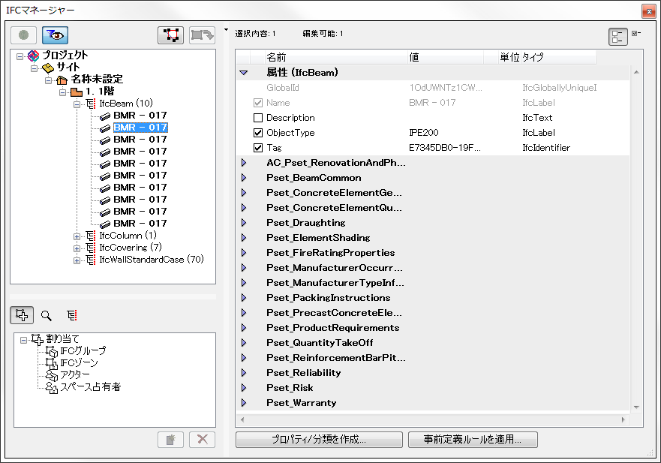Select the first BMR – 017 beam item
Screen dimensions: 661x463
(140, 115)
